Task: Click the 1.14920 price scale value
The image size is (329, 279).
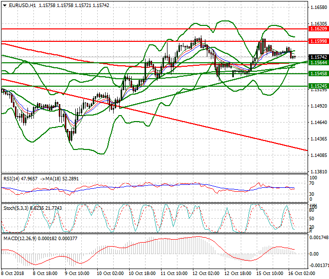Action: pyautogui.click(x=319, y=106)
